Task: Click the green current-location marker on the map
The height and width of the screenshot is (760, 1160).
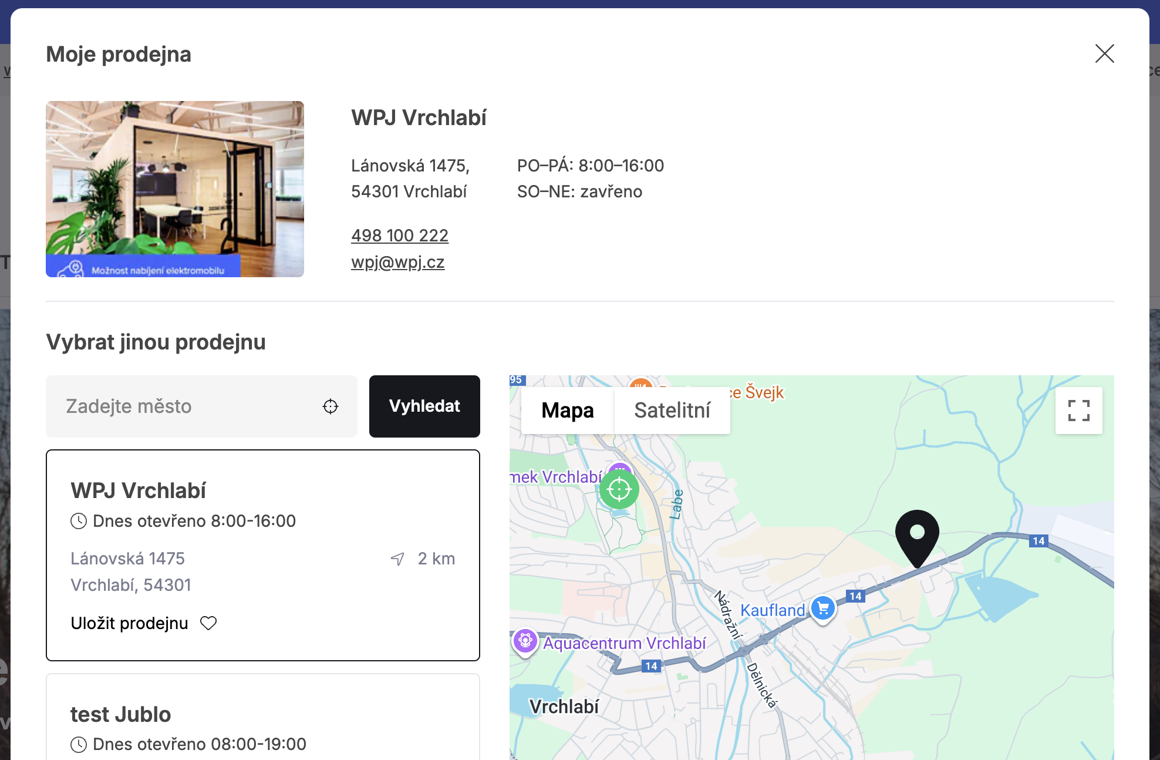Action: (x=619, y=489)
